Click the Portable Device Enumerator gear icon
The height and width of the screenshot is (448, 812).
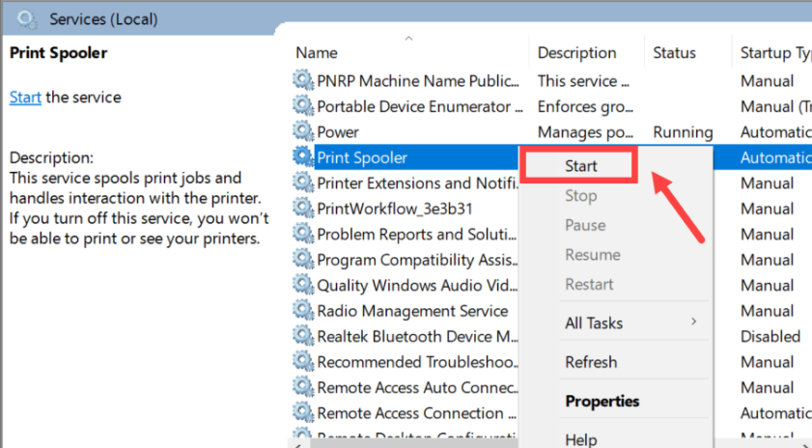tap(304, 106)
